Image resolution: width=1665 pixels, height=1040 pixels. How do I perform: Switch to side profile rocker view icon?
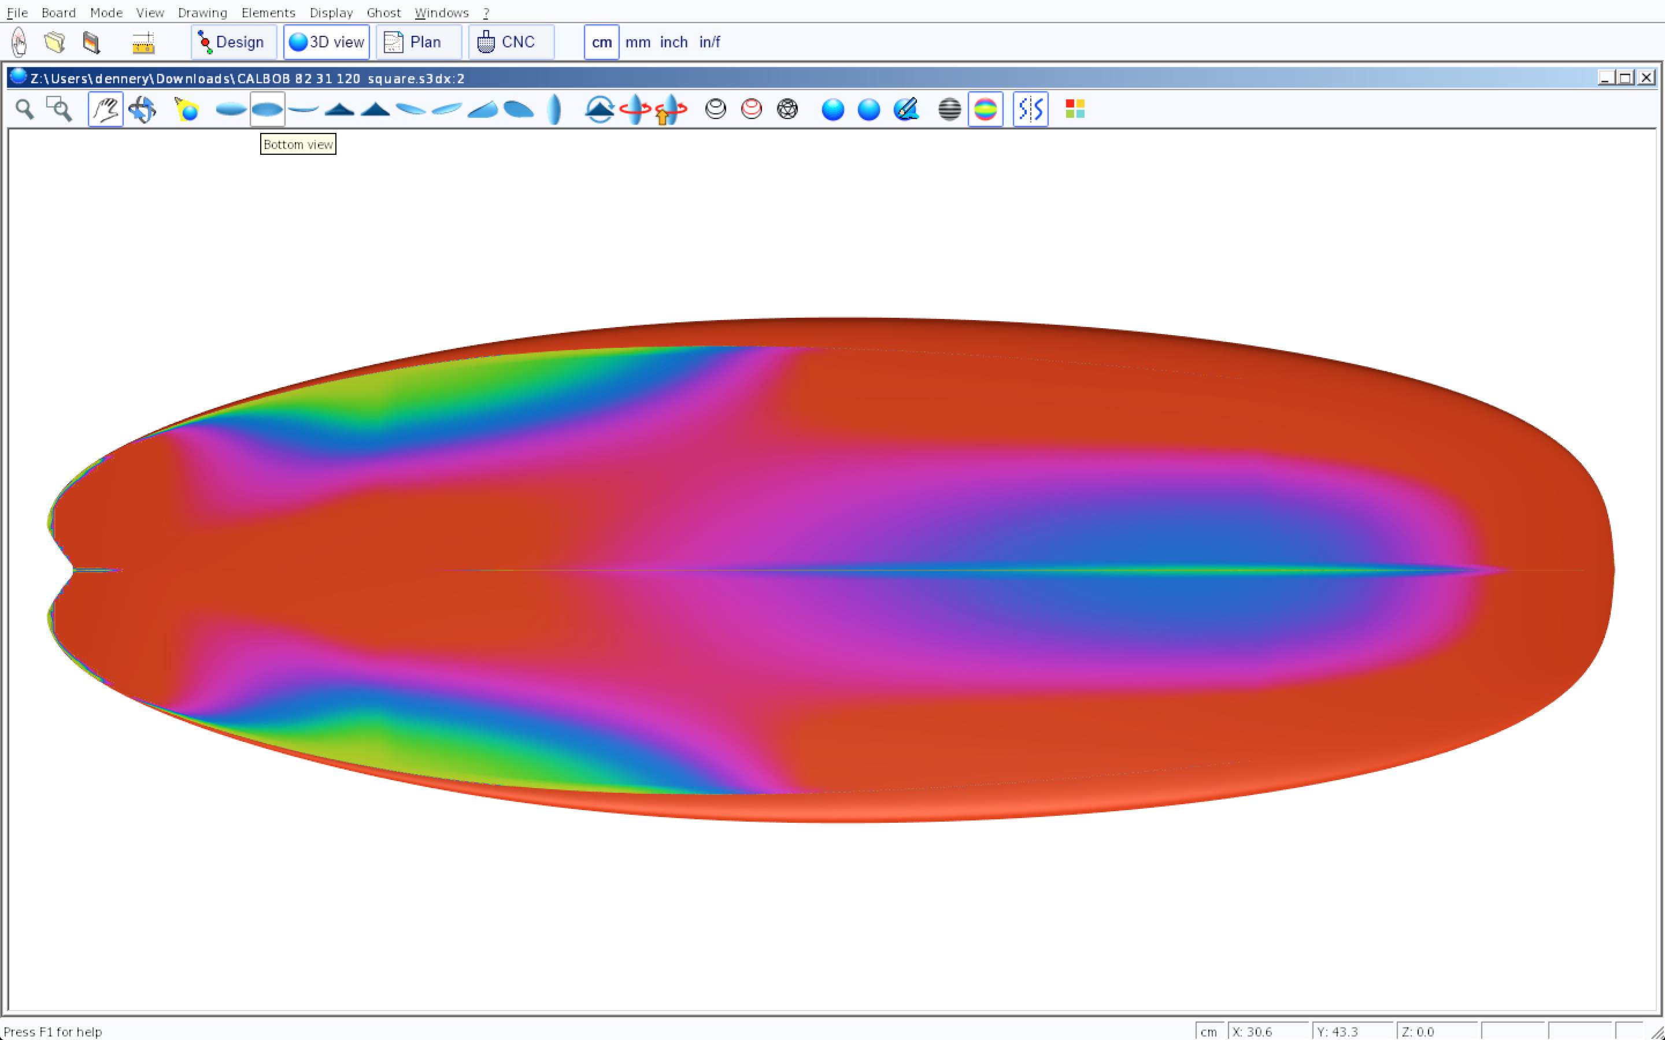tap(304, 109)
